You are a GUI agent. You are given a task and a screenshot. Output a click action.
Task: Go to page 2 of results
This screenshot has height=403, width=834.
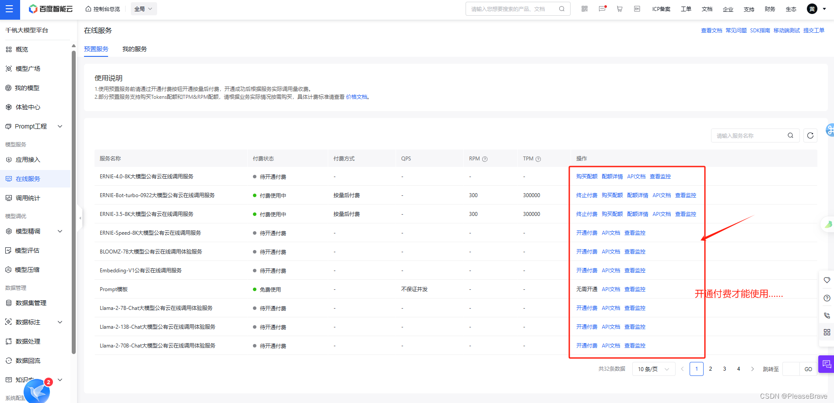(711, 369)
